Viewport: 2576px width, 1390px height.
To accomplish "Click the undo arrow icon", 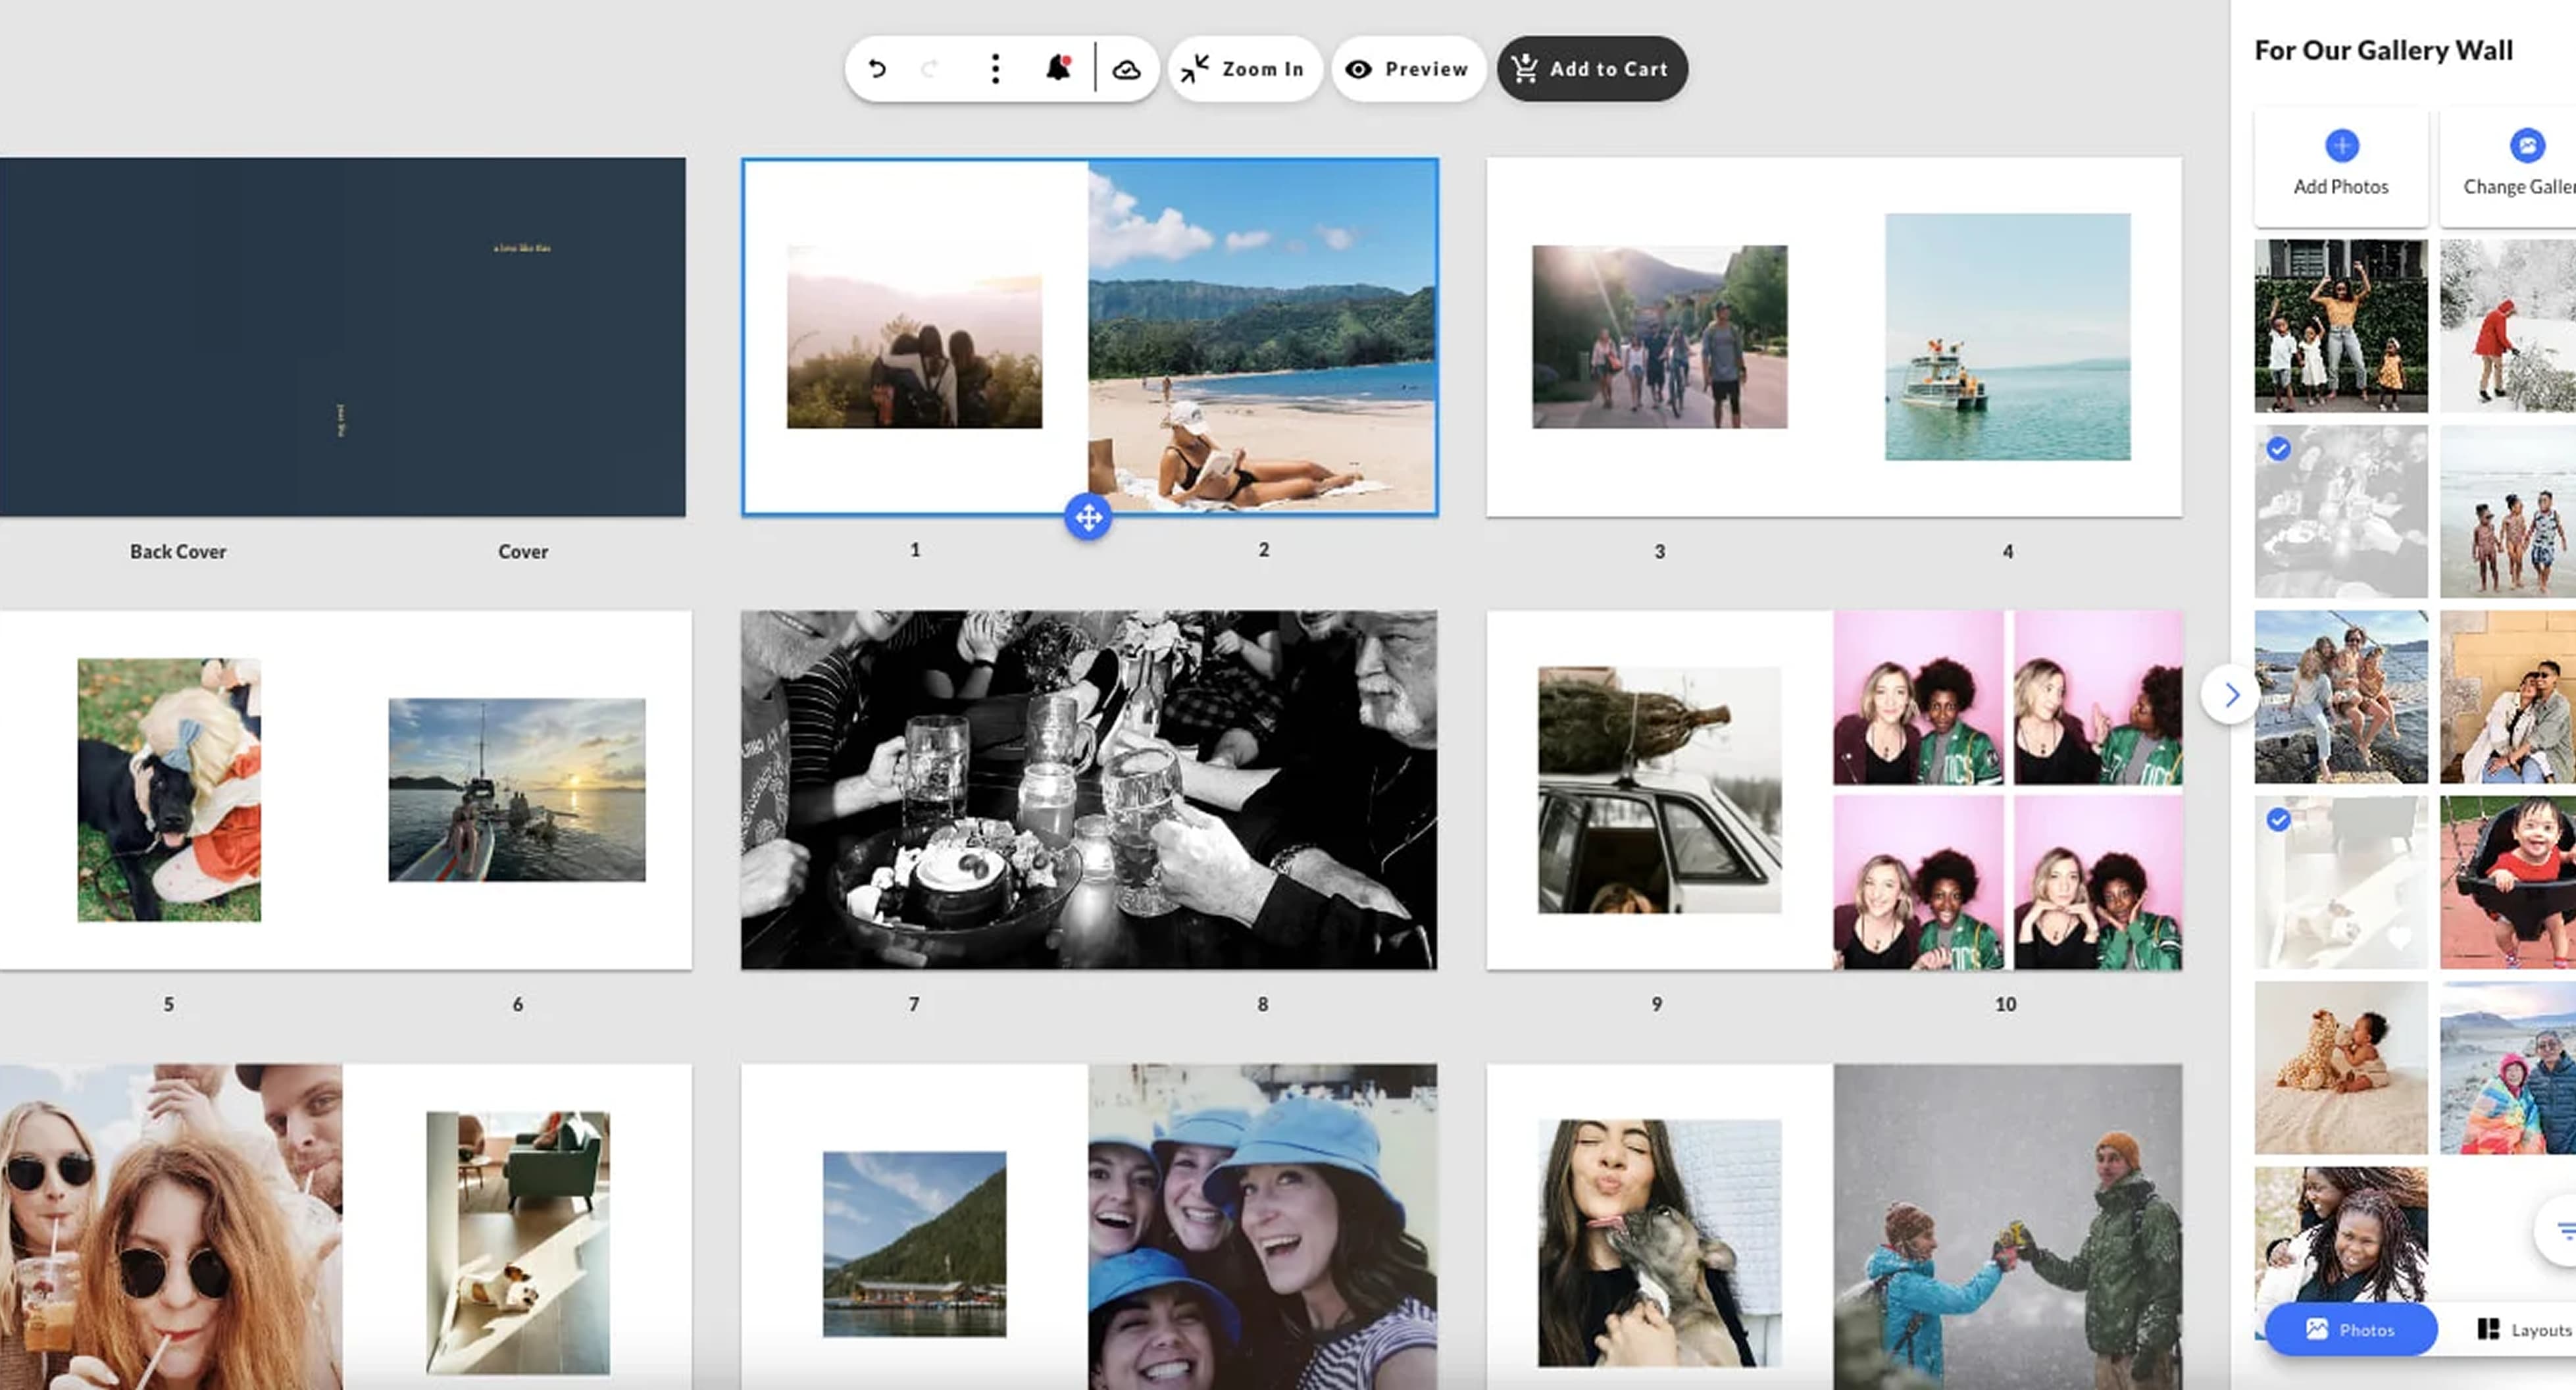I will 877,69.
